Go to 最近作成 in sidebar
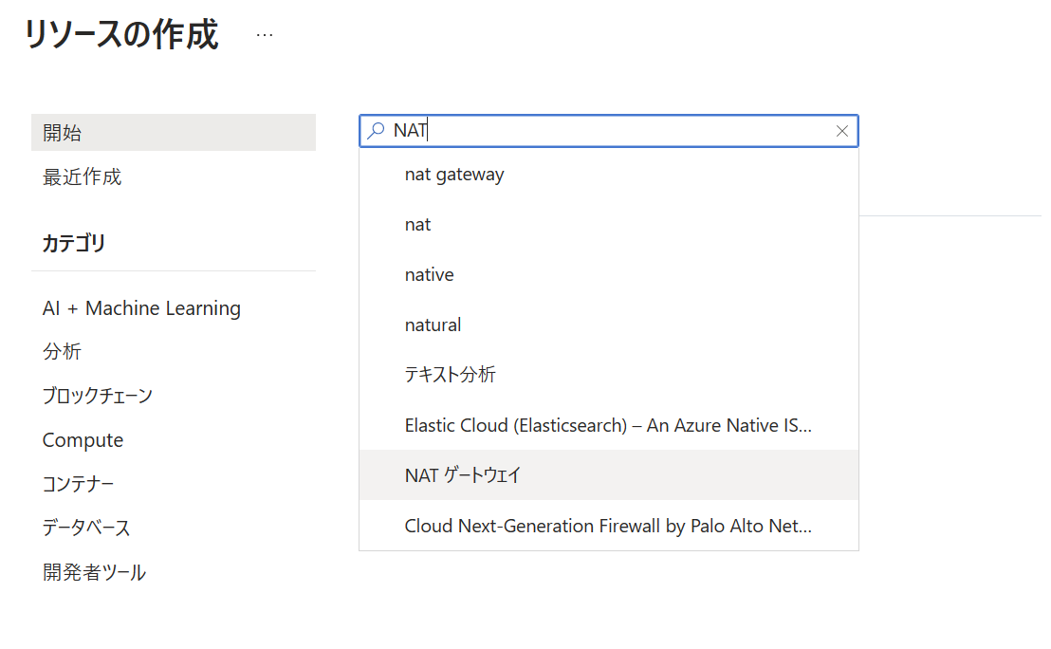The width and height of the screenshot is (1051, 649). [x=82, y=177]
